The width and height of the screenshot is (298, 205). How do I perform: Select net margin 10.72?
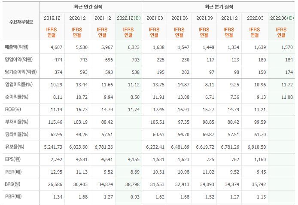click(82, 97)
